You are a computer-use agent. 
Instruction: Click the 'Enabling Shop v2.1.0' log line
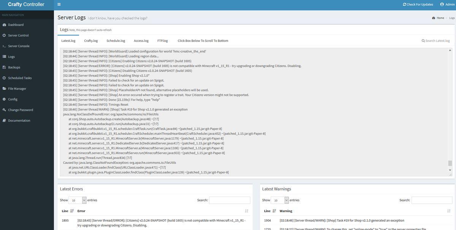[106, 75]
